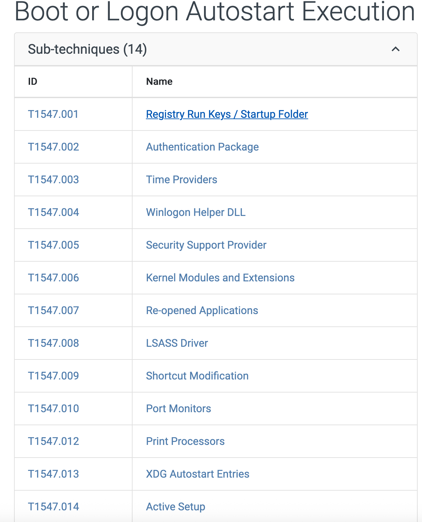Viewport: 422px width, 522px height.
Task: Click the T1547.014 ID link
Action: pyautogui.click(x=53, y=507)
